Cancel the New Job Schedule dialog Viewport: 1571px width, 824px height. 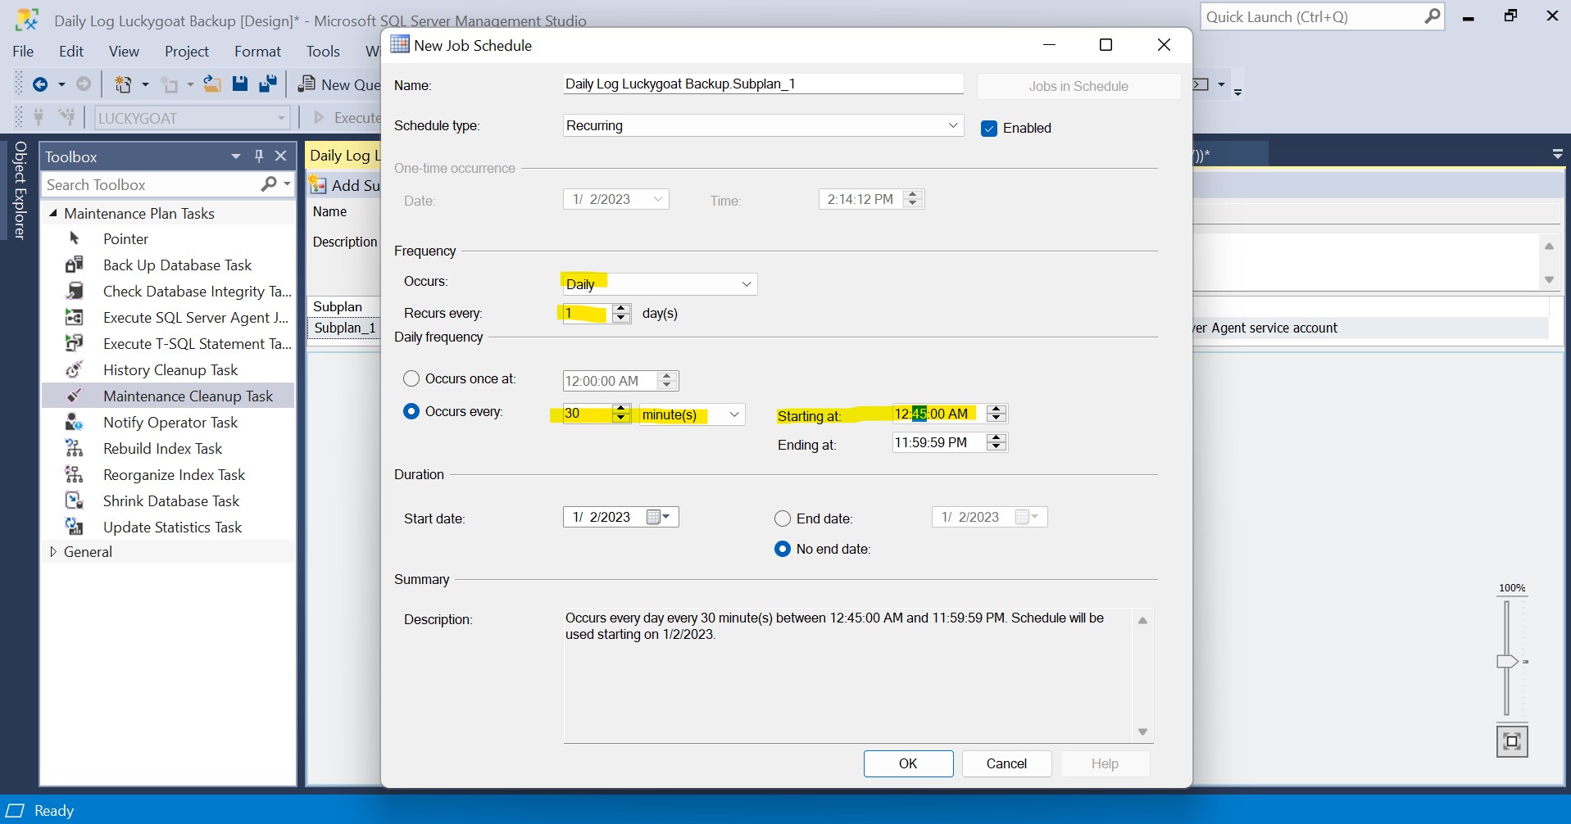(x=1006, y=763)
